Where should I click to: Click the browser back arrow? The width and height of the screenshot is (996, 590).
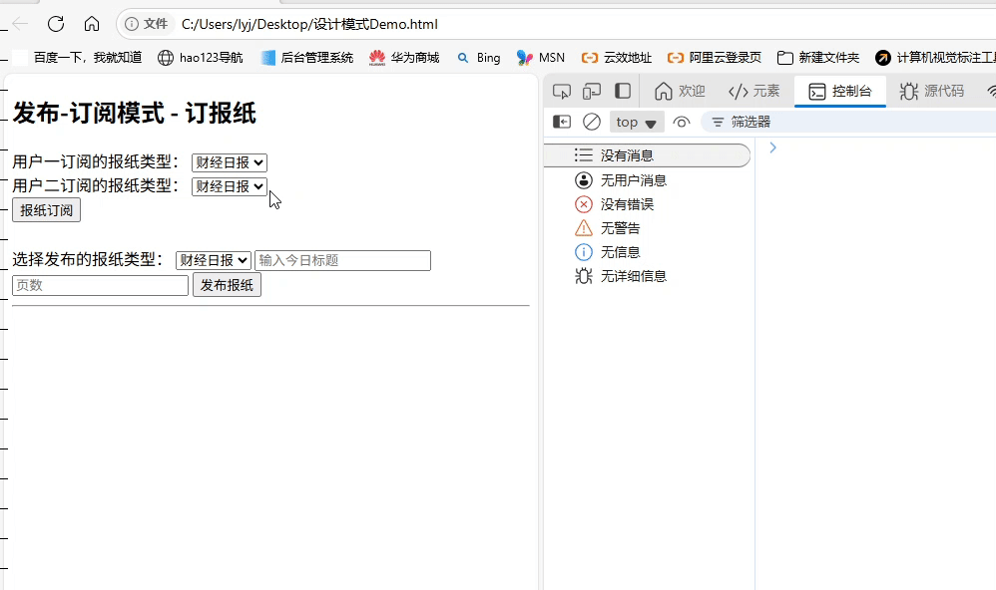coord(20,24)
